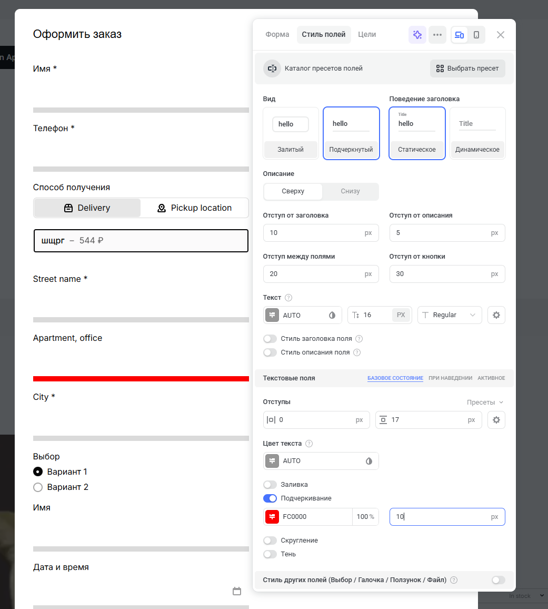Switch to mobile device view icon
This screenshot has height=609, width=548.
coord(476,35)
